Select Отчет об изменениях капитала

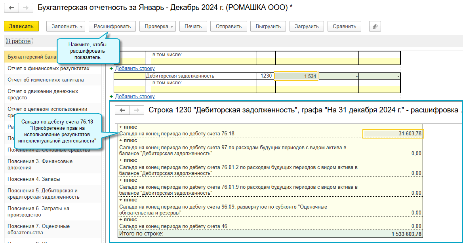pos(46,80)
